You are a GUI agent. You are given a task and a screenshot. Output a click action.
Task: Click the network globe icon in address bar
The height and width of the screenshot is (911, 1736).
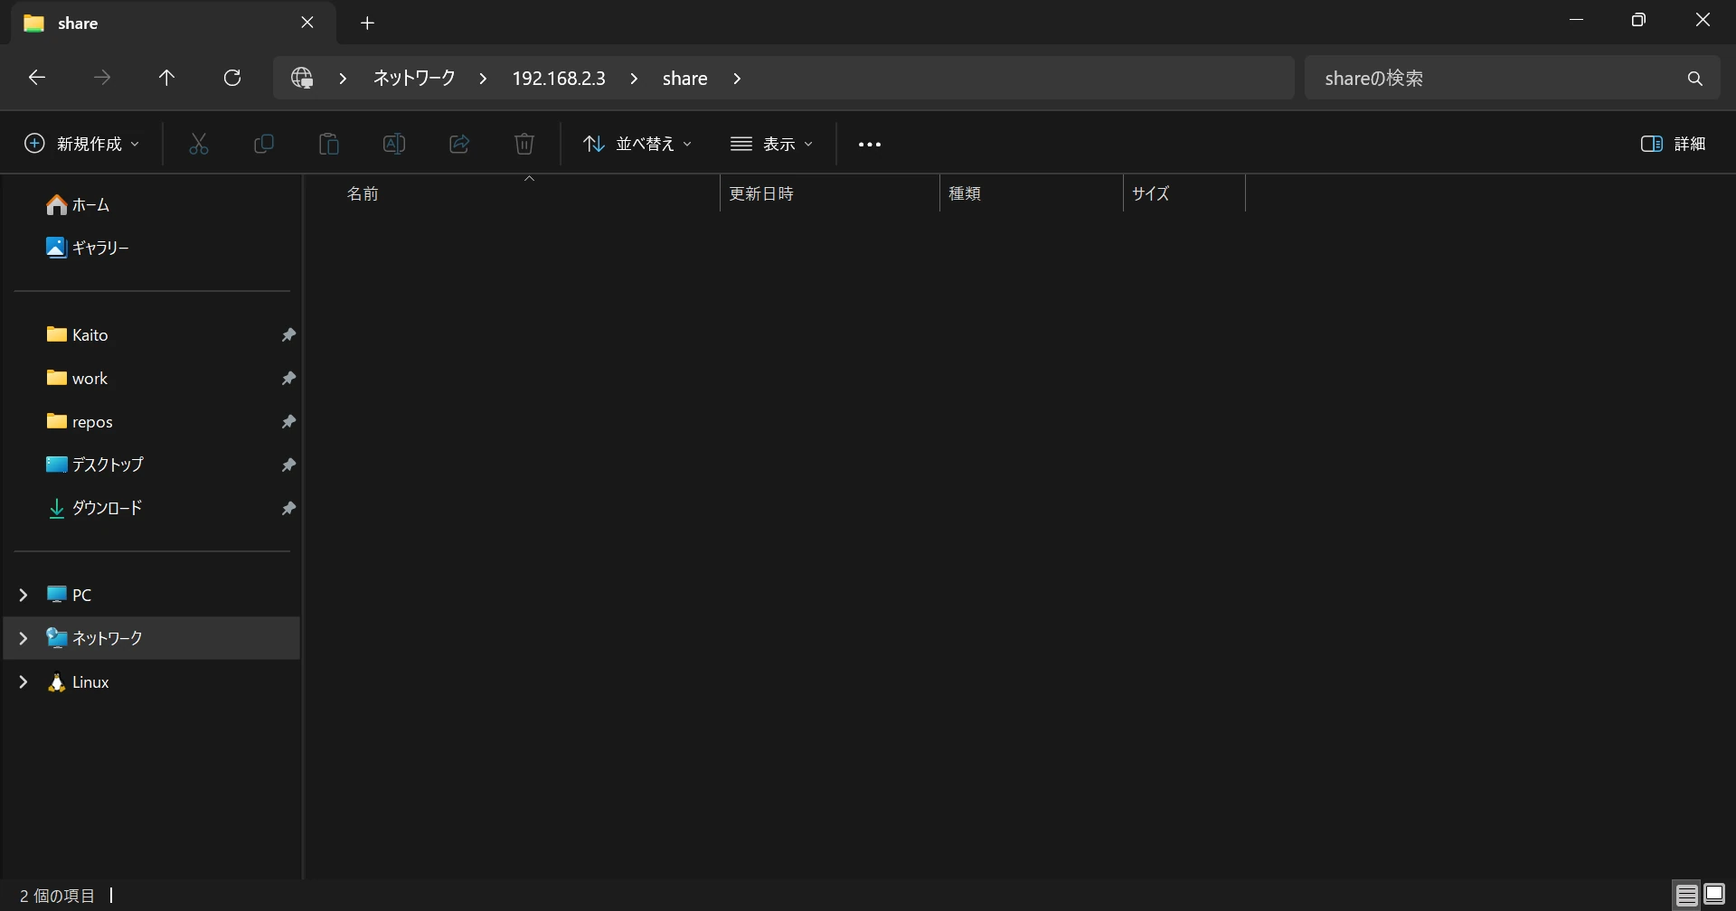click(x=302, y=78)
